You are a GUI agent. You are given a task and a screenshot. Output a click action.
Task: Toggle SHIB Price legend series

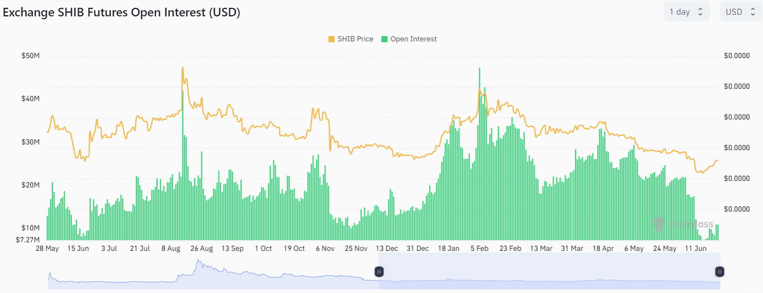coord(351,39)
